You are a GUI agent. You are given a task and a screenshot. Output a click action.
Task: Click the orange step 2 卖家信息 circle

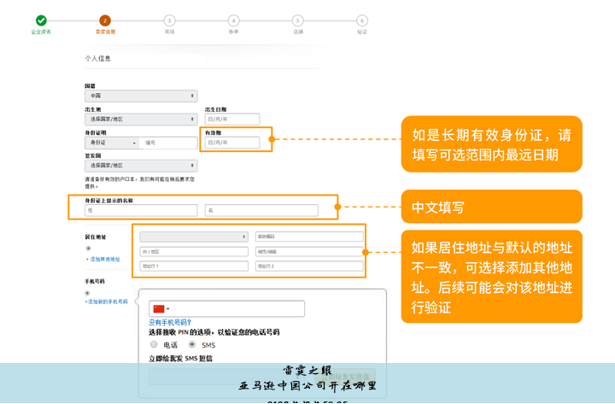[x=105, y=20]
